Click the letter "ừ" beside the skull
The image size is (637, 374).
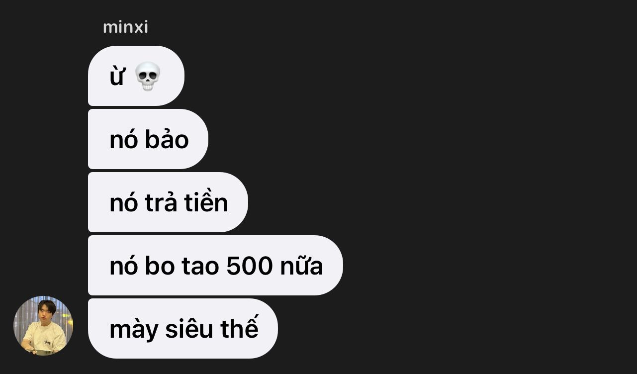coord(117,77)
